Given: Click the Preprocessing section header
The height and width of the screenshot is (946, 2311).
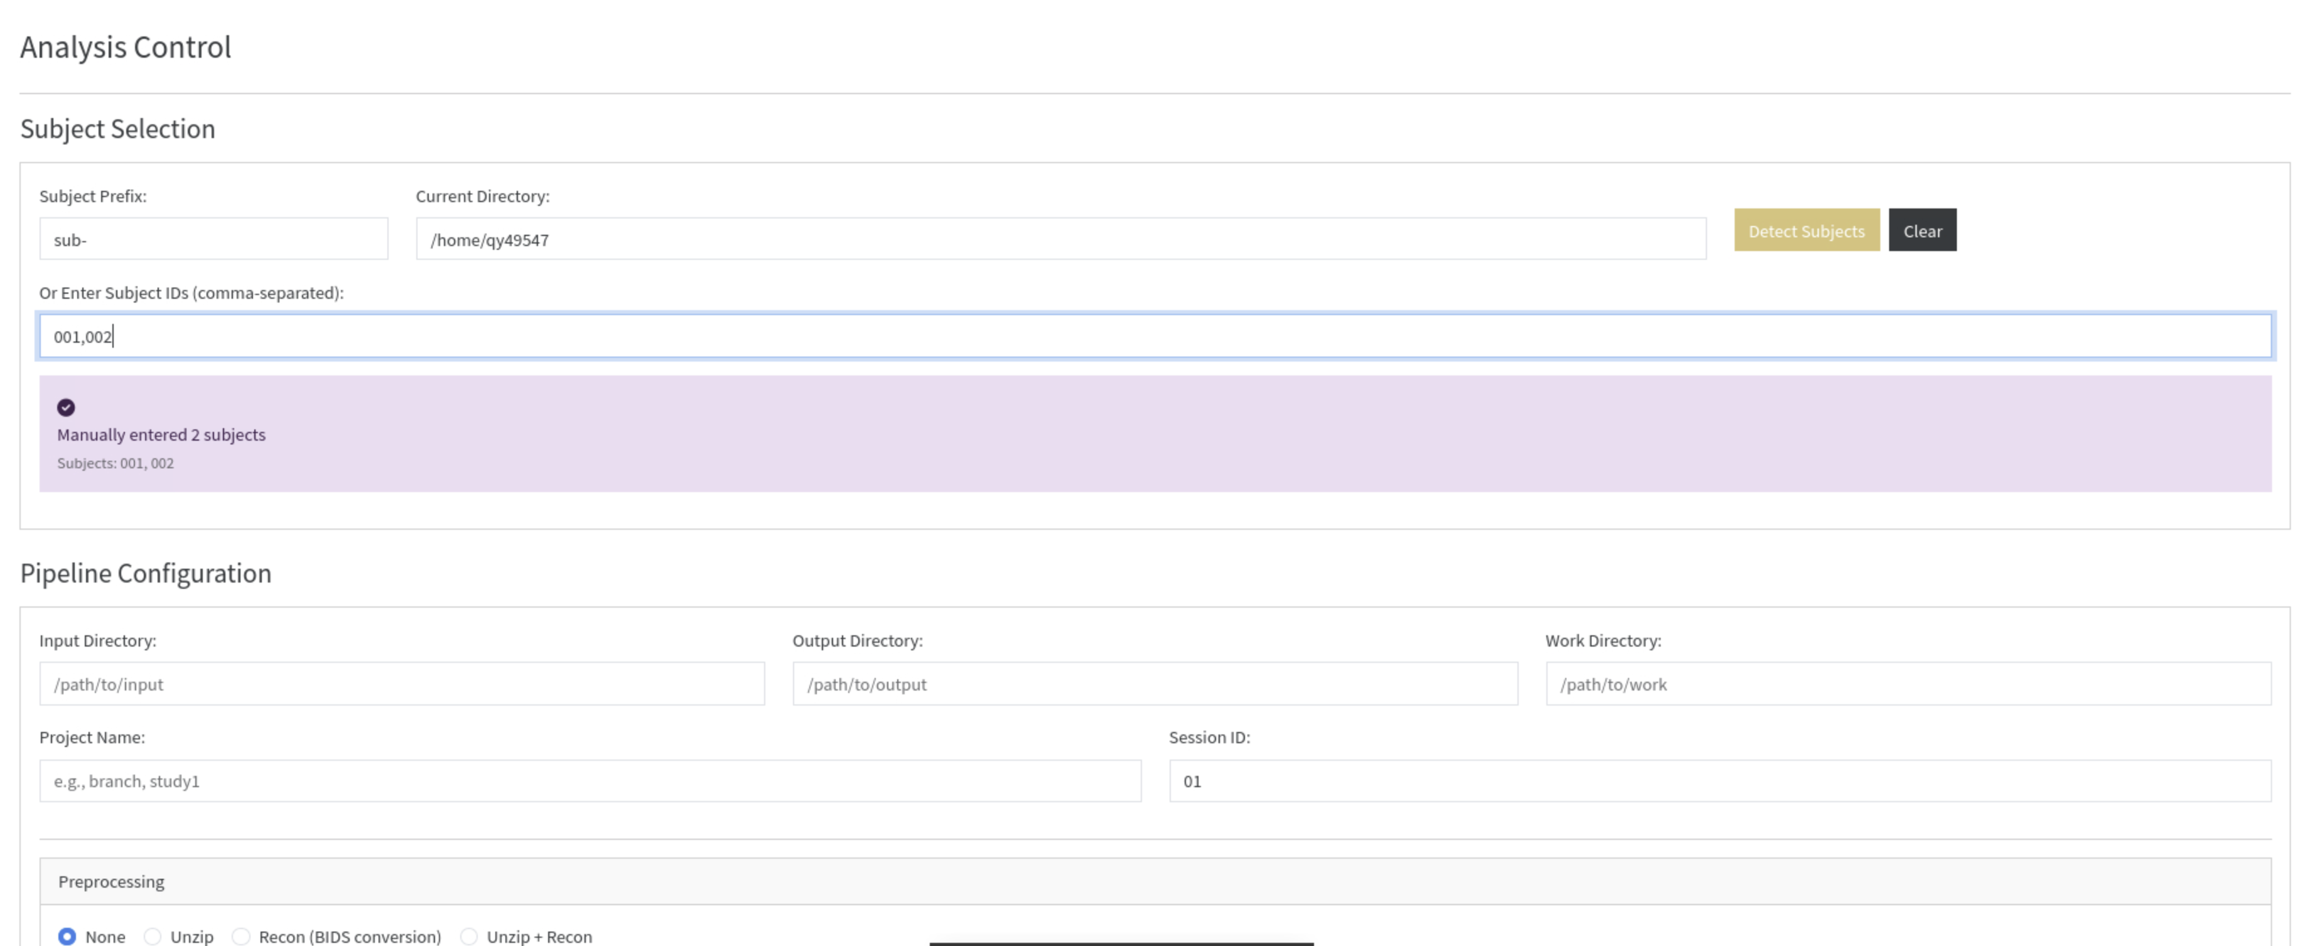Looking at the screenshot, I should [1155, 881].
